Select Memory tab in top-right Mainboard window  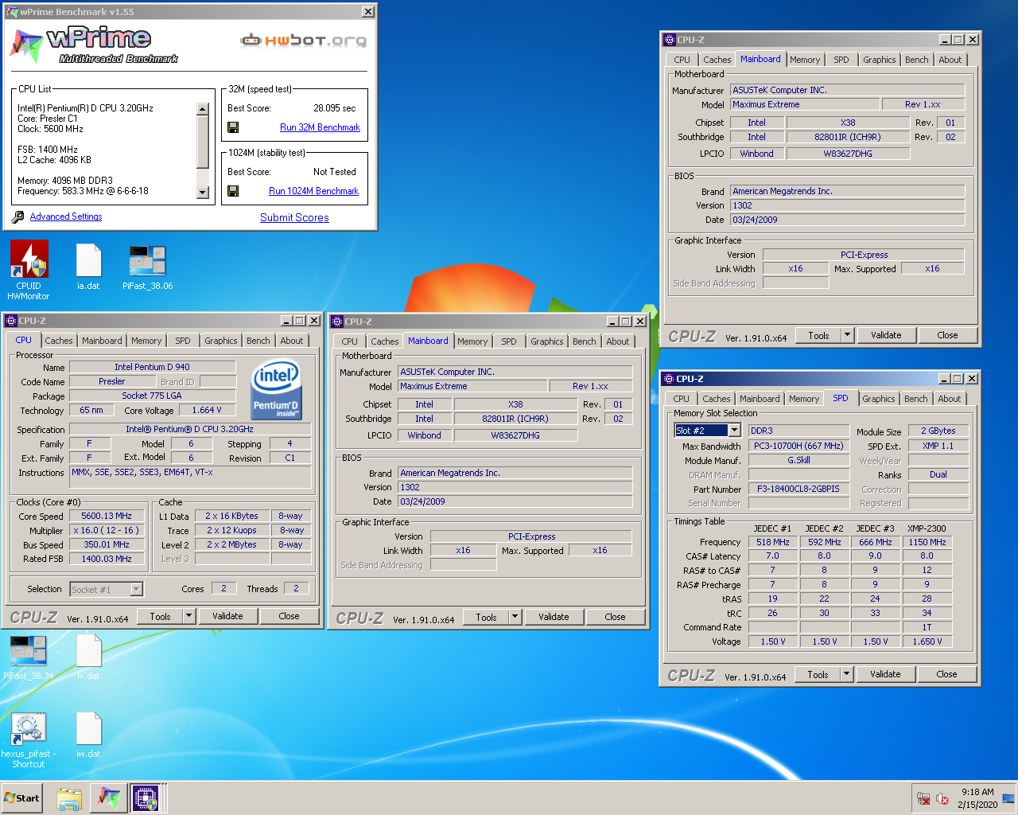[x=805, y=60]
